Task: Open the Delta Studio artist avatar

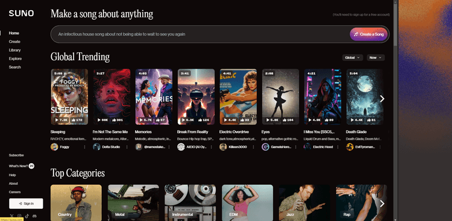Action: coord(96,147)
